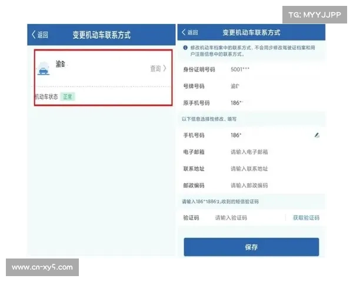Click the left screen title 变更机动车联系方式
Image resolution: width=353 pixels, height=282 pixels.
(x=102, y=35)
